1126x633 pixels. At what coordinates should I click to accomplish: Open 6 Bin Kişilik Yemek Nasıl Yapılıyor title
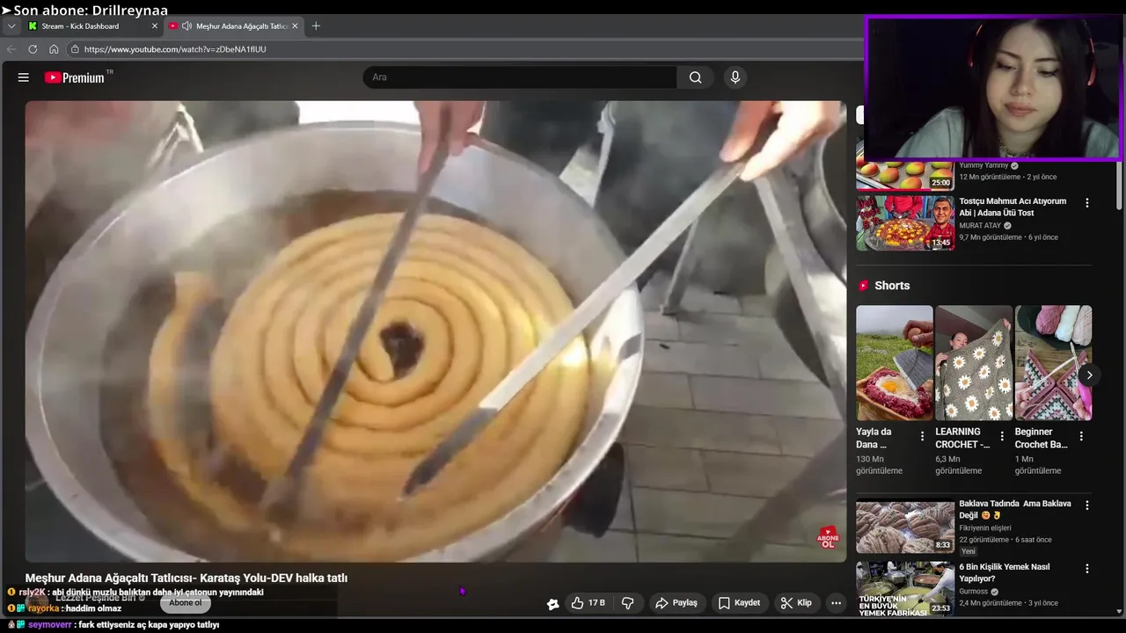tap(1004, 572)
